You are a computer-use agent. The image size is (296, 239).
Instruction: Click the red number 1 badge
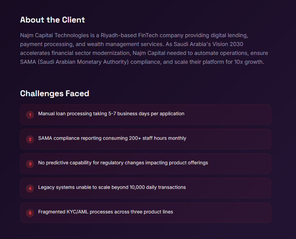tap(30, 115)
